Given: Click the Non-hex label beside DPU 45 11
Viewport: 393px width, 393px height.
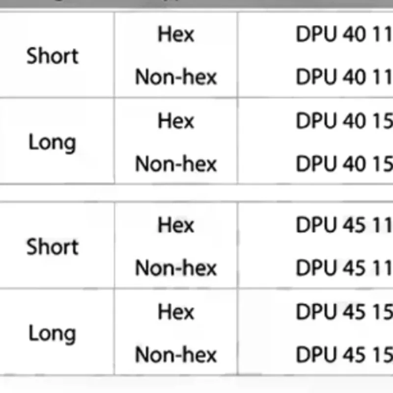Looking at the screenshot, I should click(176, 268).
